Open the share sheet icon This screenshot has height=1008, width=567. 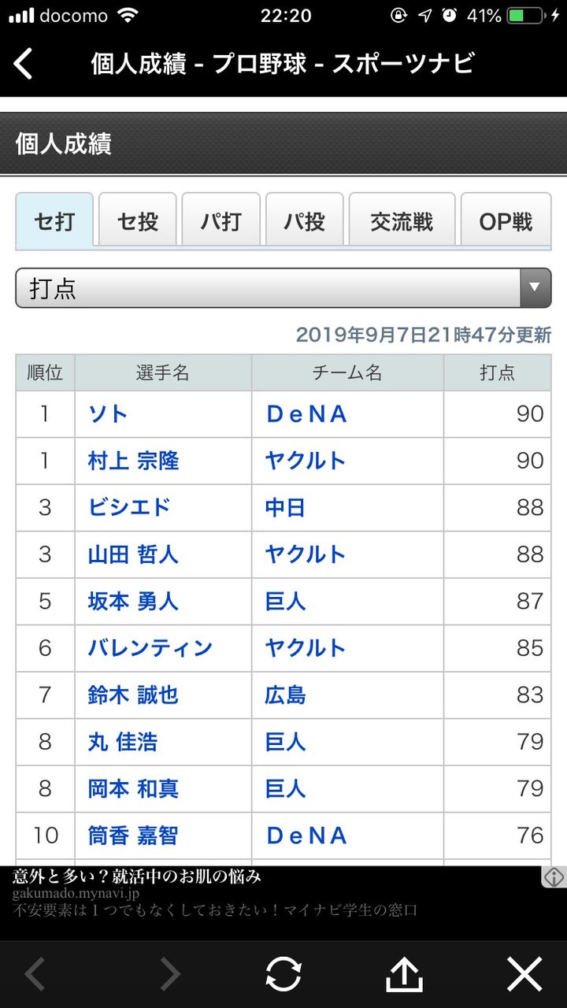[x=404, y=974]
